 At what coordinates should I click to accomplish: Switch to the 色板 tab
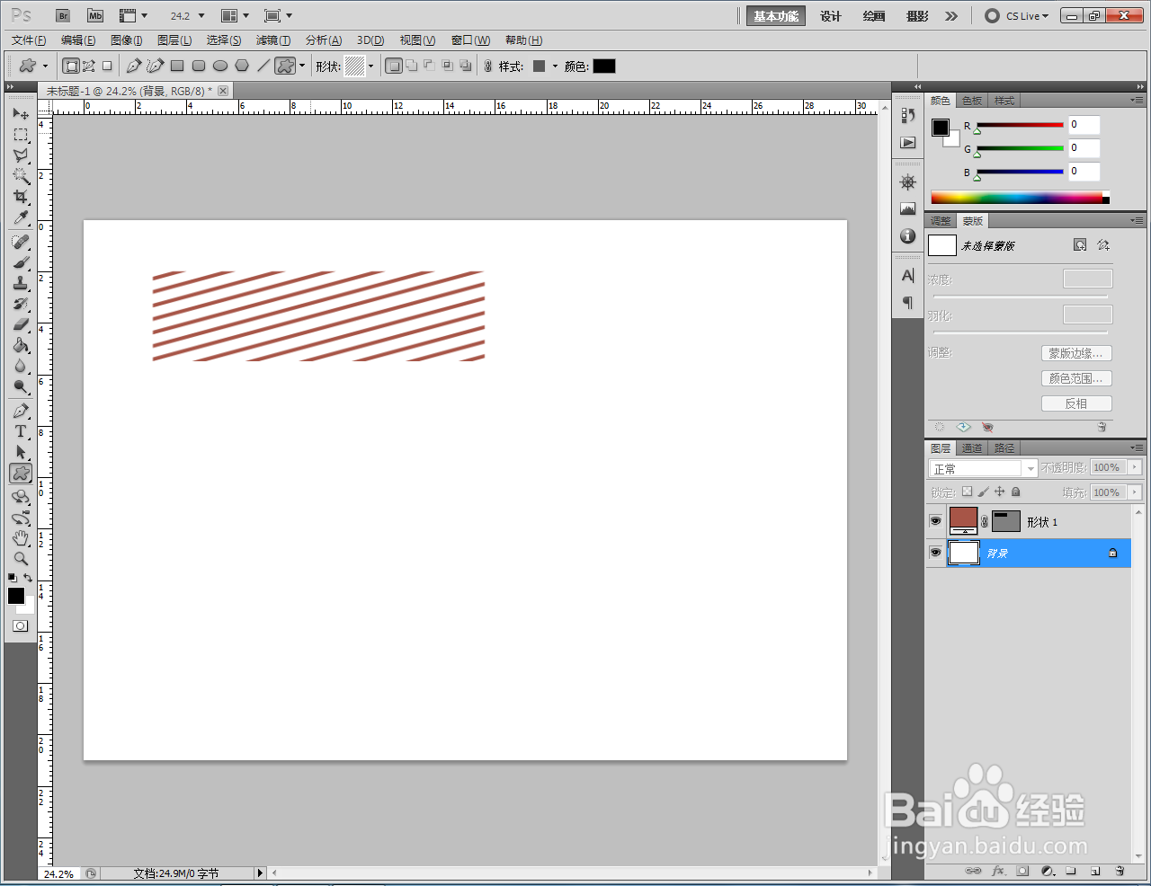pyautogui.click(x=972, y=101)
